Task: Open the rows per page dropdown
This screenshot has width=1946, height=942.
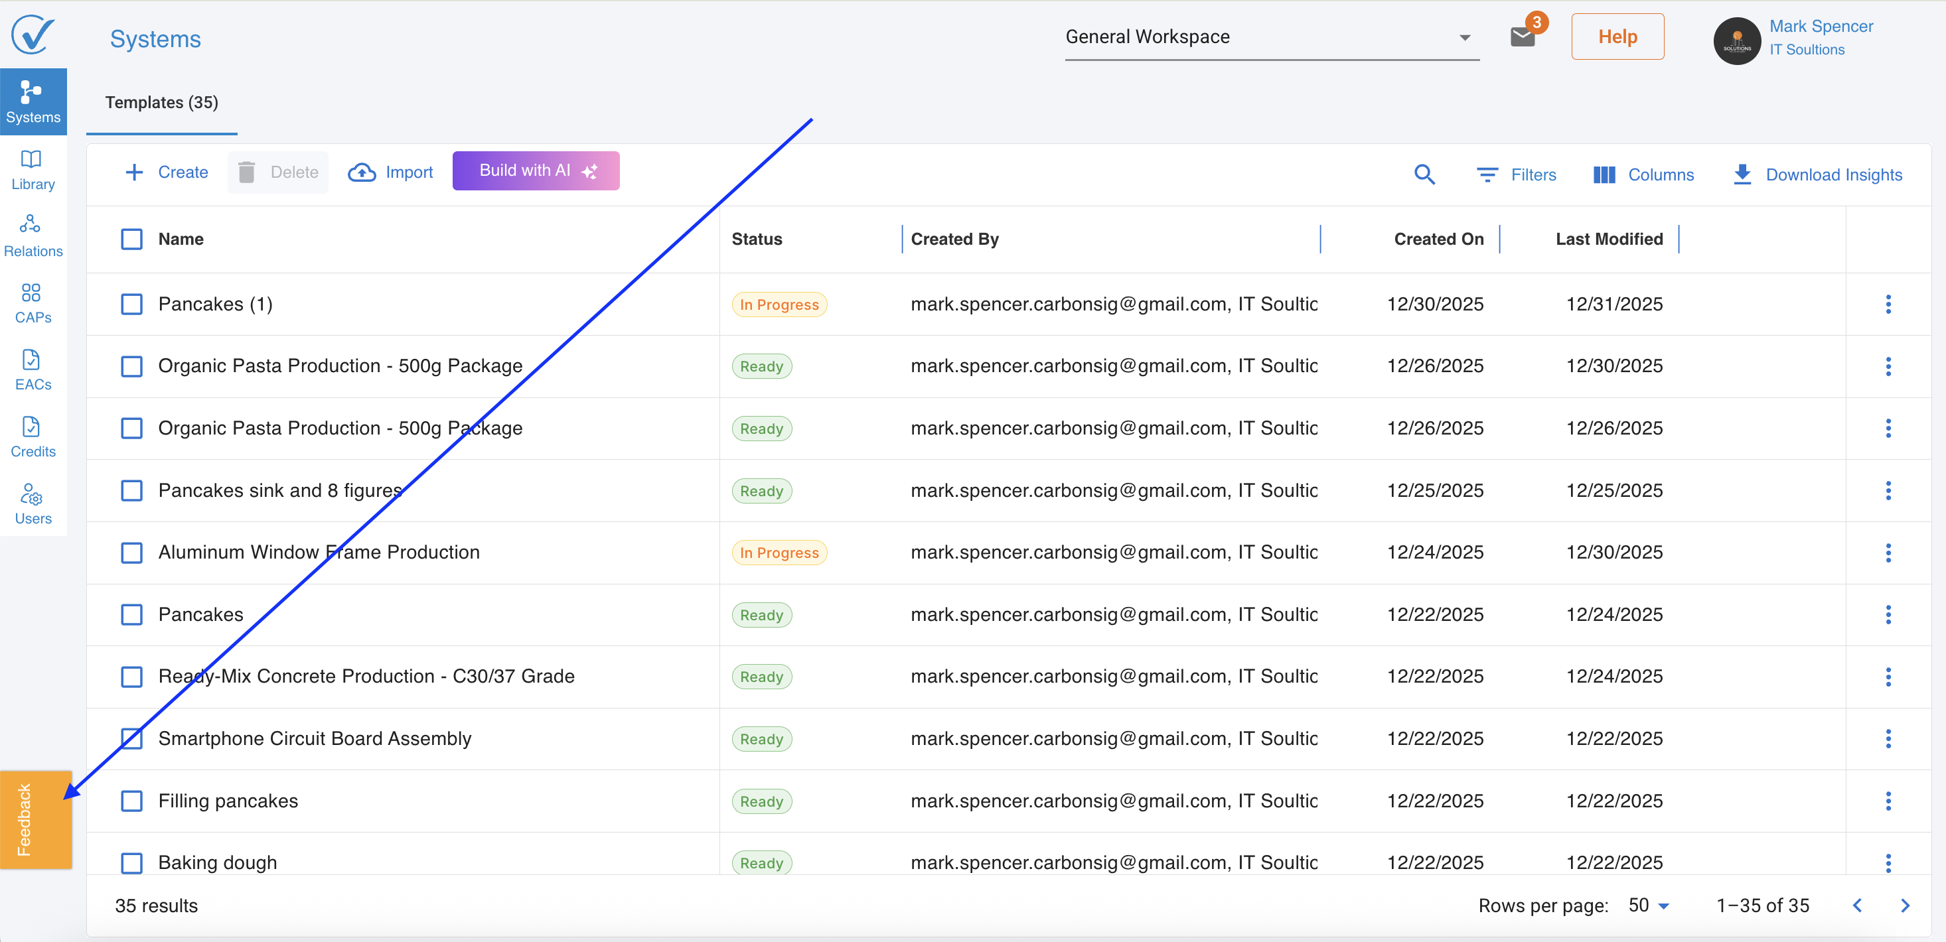Action: (x=1649, y=905)
